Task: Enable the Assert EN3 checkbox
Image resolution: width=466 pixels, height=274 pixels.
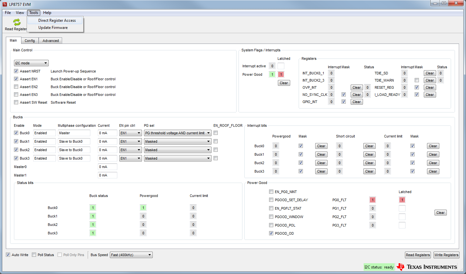Action: (16, 95)
